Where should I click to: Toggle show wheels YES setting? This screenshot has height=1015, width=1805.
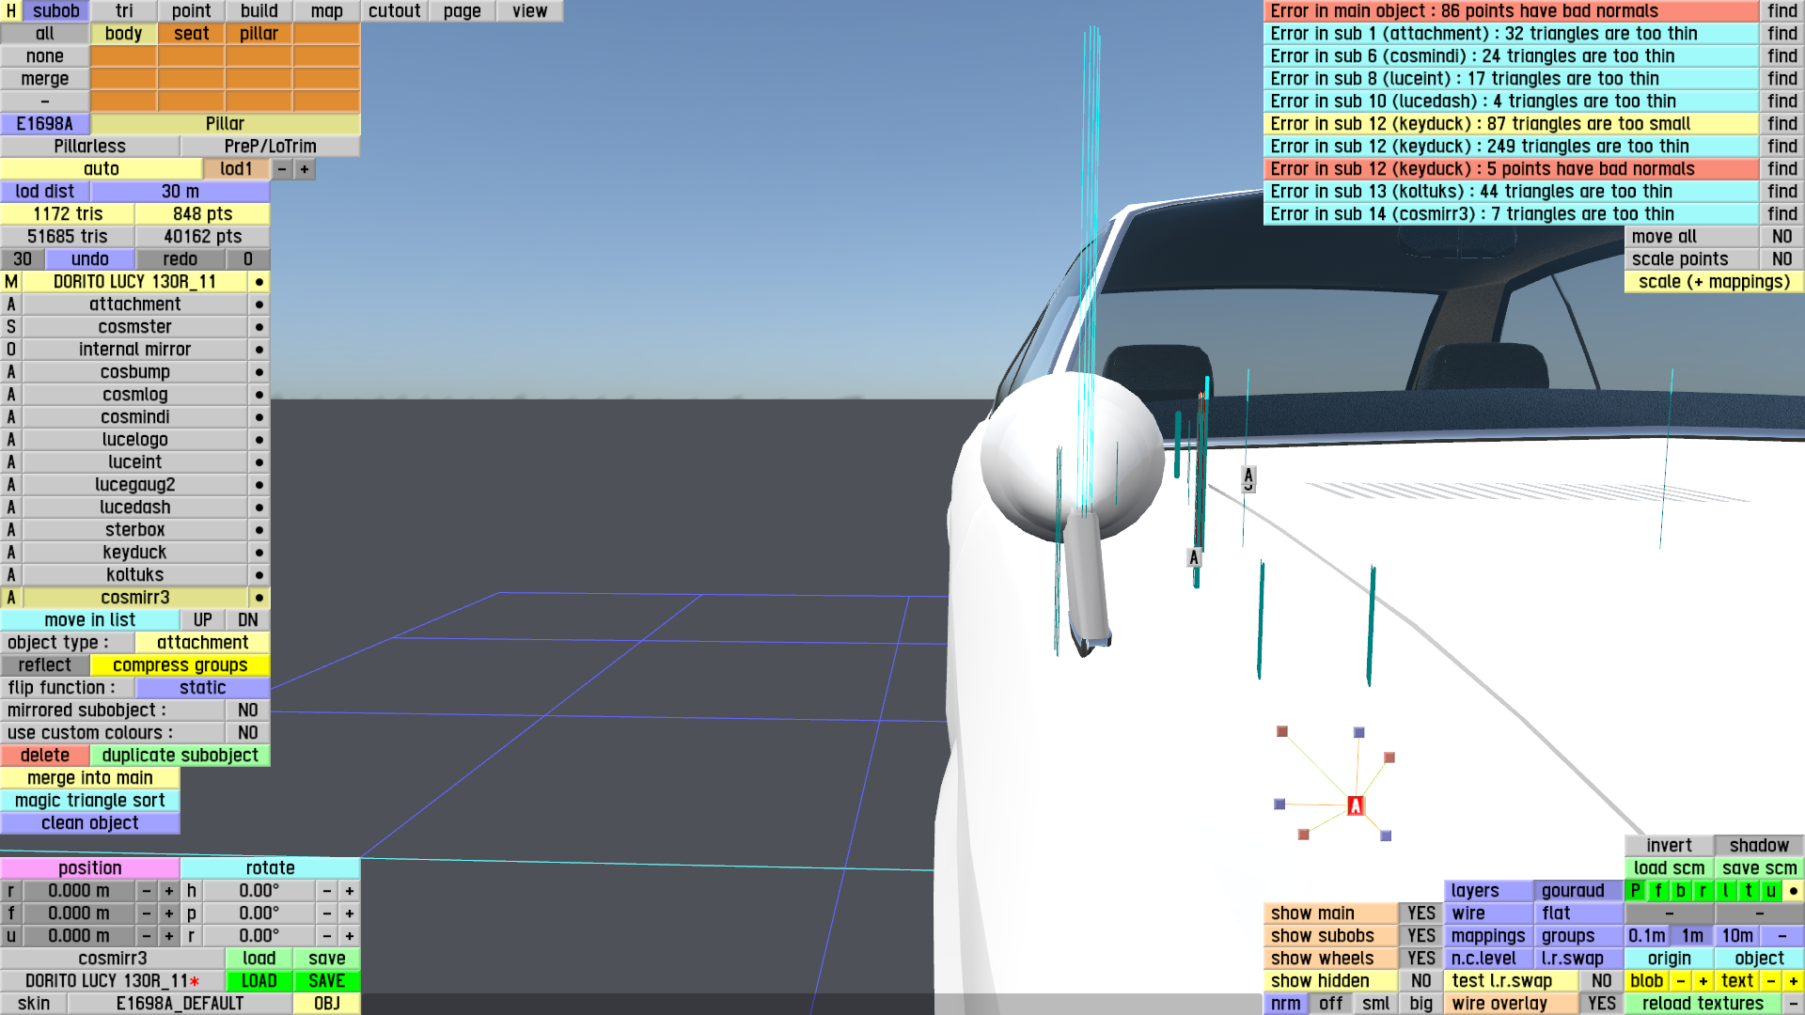1420,959
